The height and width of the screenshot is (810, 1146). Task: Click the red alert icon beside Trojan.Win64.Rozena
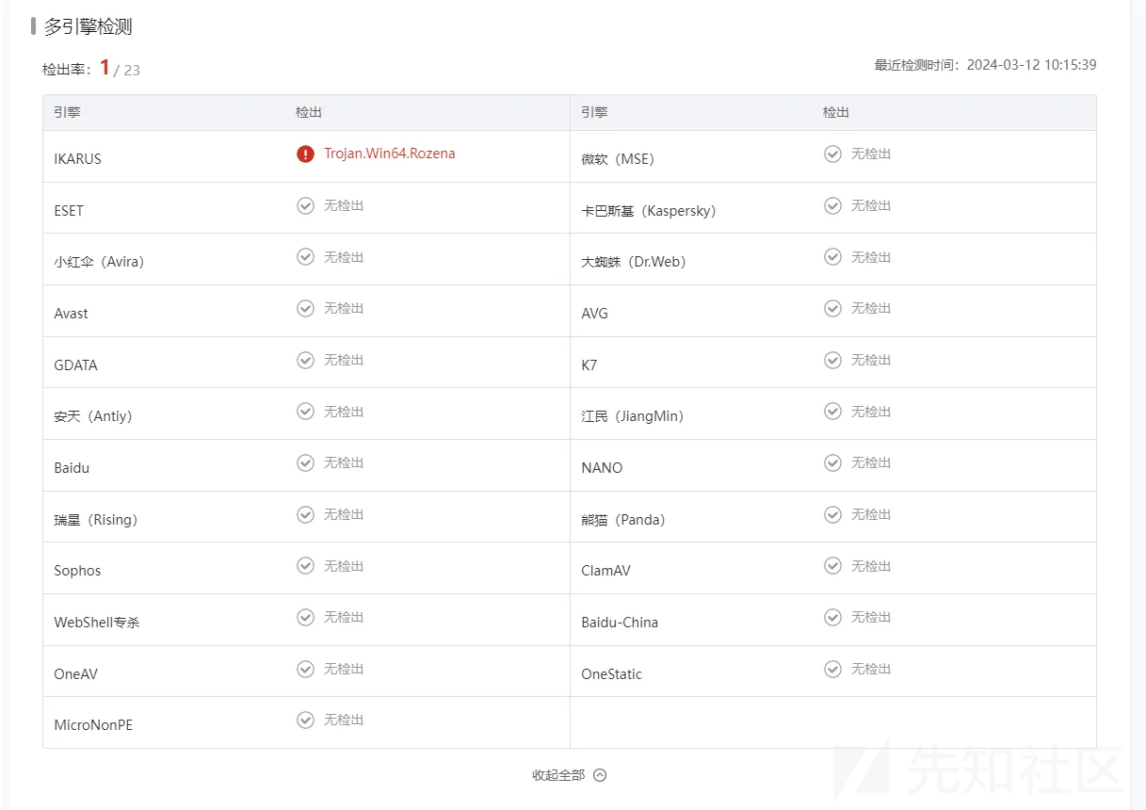click(x=305, y=154)
